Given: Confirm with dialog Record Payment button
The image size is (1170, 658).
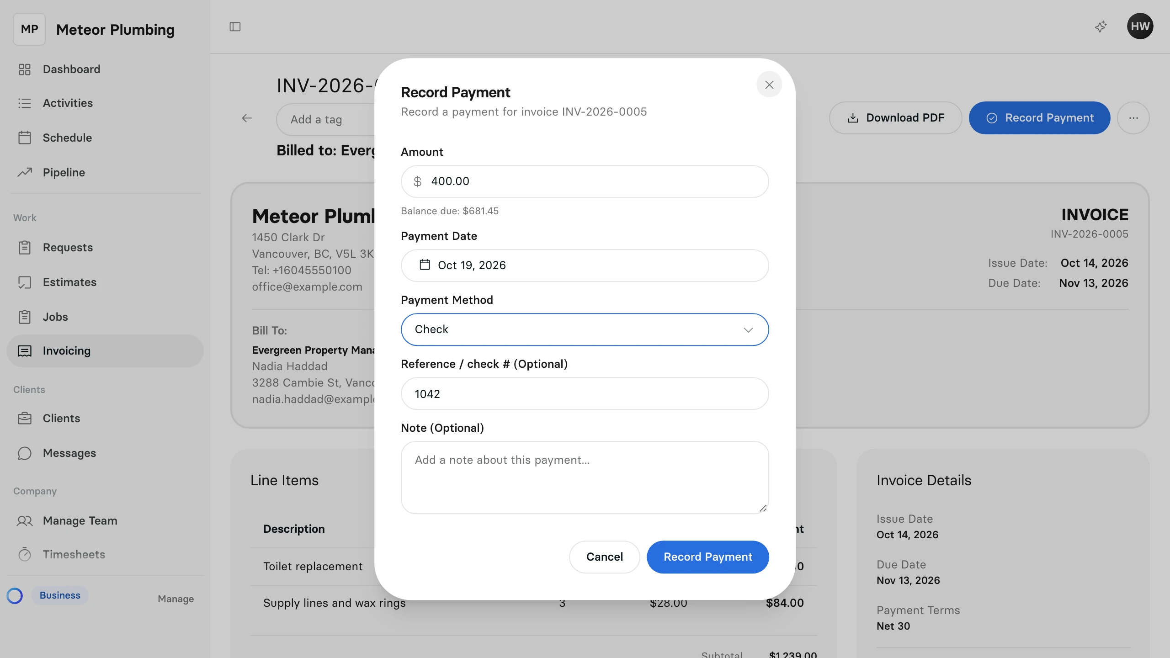Looking at the screenshot, I should (x=707, y=557).
